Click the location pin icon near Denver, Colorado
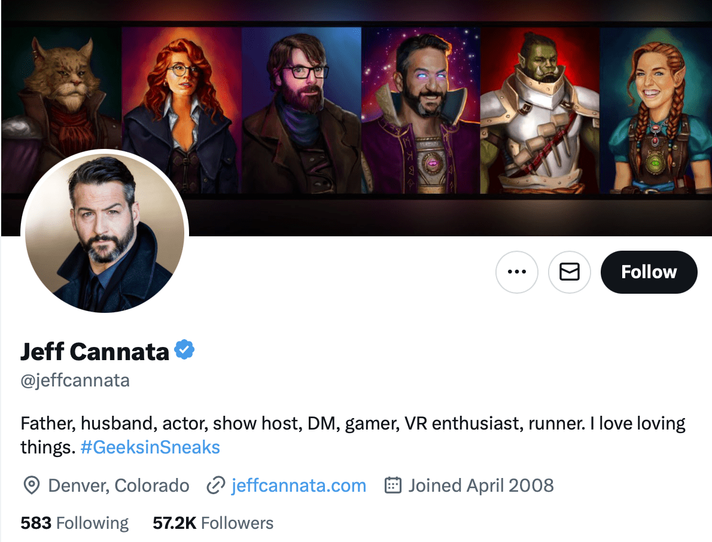Screen dimensions: 712x542 [x=32, y=486]
